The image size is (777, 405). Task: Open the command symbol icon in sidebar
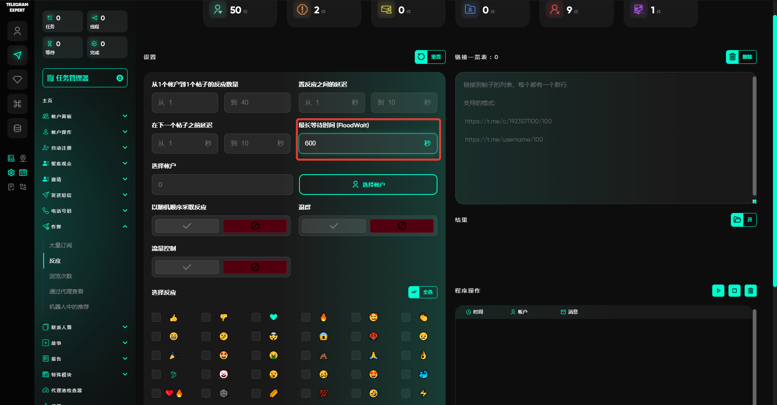pos(17,104)
